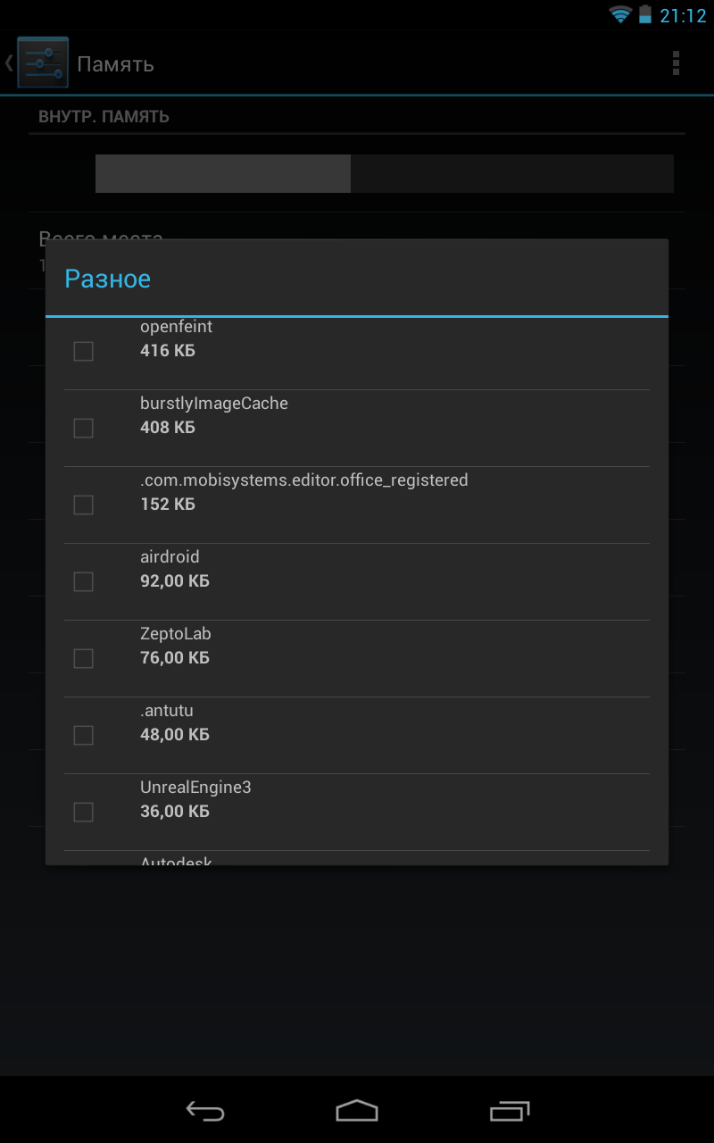Enable the ZeptoLab checkbox
This screenshot has height=1143, width=714.
pos(83,658)
